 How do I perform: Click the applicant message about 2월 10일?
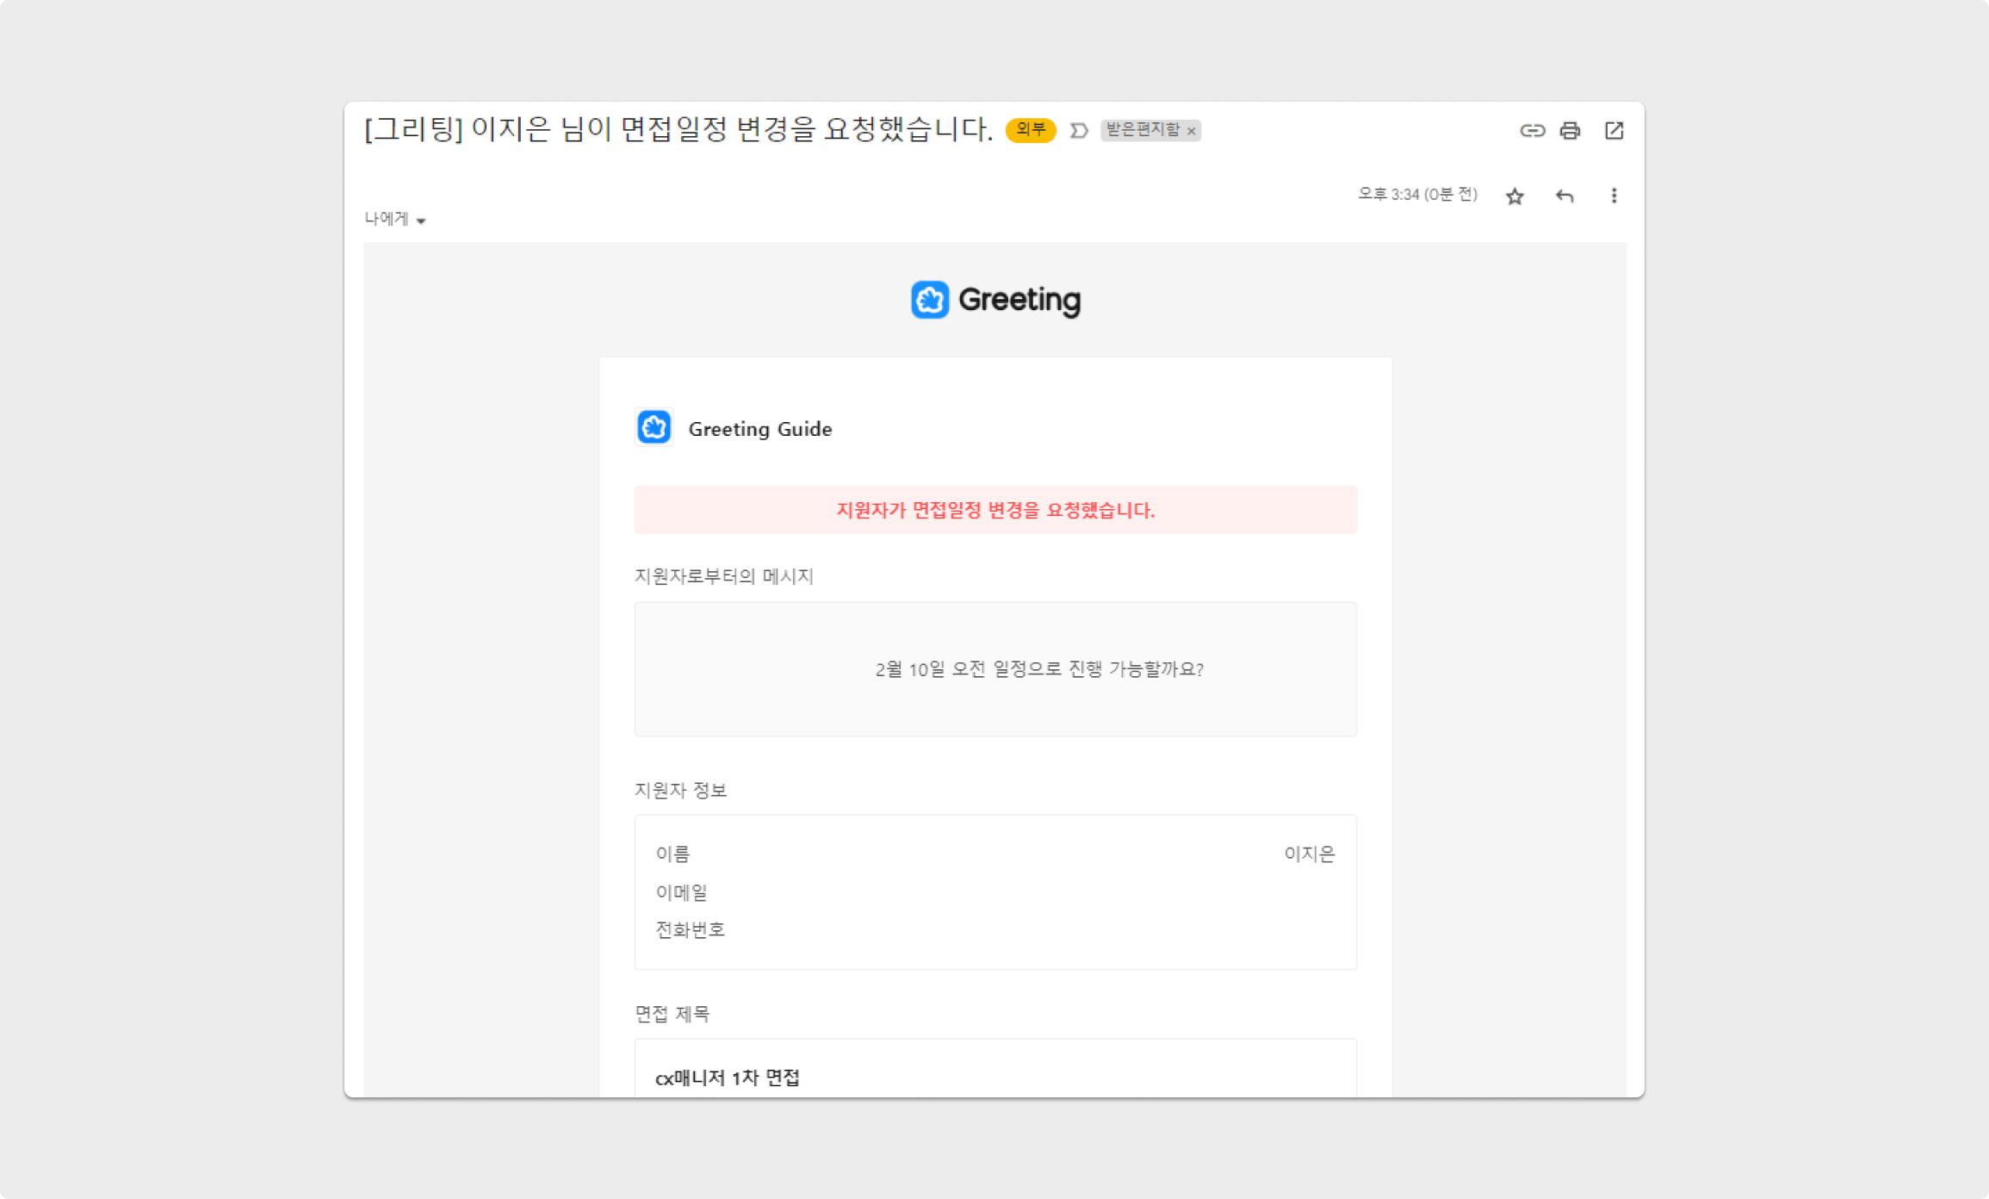click(x=1038, y=669)
